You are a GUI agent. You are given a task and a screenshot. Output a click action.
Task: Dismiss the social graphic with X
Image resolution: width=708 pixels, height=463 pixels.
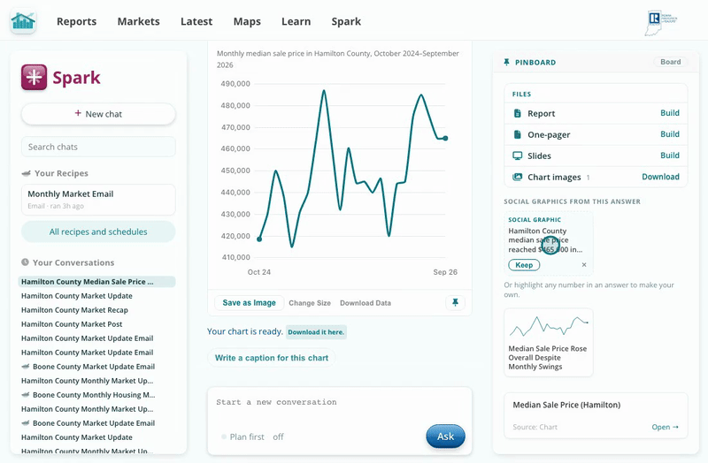point(584,265)
